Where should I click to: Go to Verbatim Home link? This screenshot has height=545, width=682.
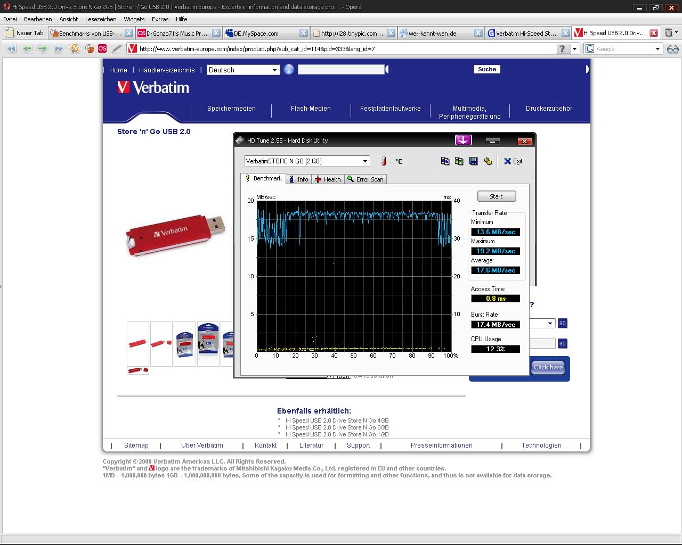[118, 70]
